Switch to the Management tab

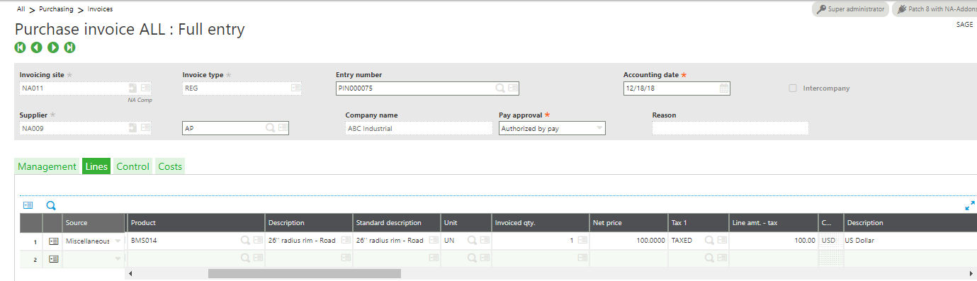47,166
